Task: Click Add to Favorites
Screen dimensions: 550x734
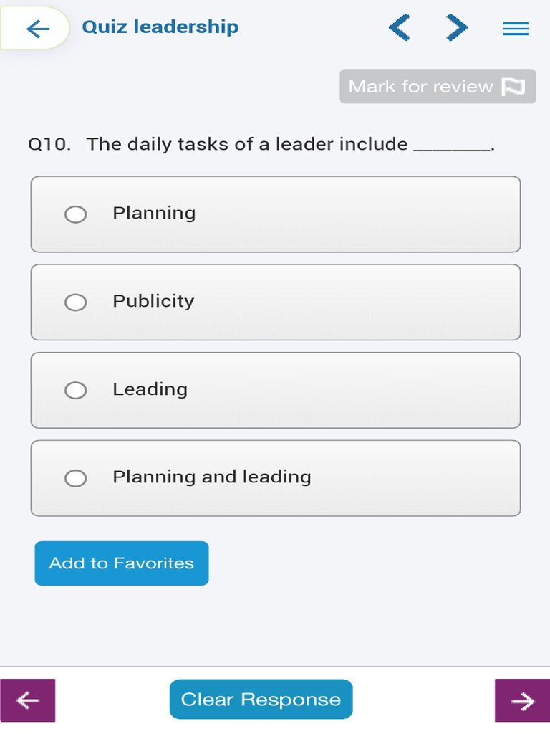Action: pos(122,563)
